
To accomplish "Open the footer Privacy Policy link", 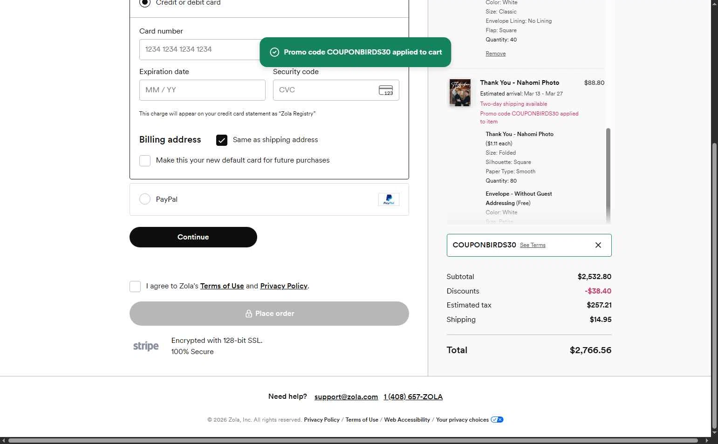I will 322,420.
